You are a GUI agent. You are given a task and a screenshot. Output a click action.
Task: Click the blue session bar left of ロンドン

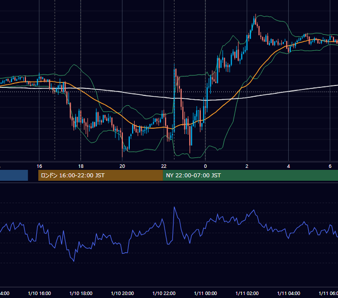point(14,175)
